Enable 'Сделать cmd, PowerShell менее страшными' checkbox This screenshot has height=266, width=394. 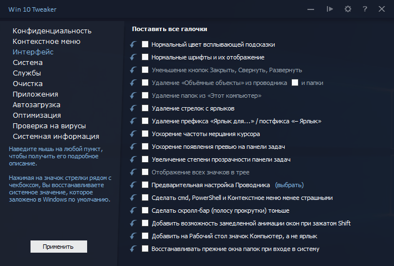click(x=145, y=198)
